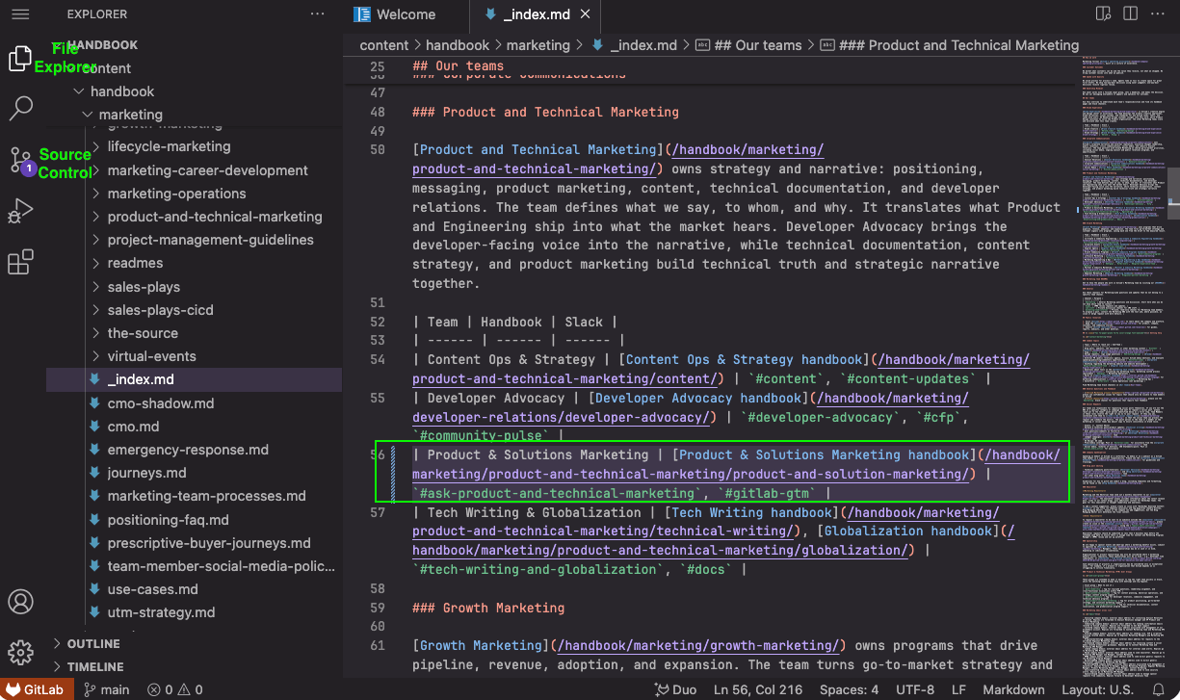The height and width of the screenshot is (700, 1180).
Task: Open the hamburger application menu
Action: [x=20, y=14]
